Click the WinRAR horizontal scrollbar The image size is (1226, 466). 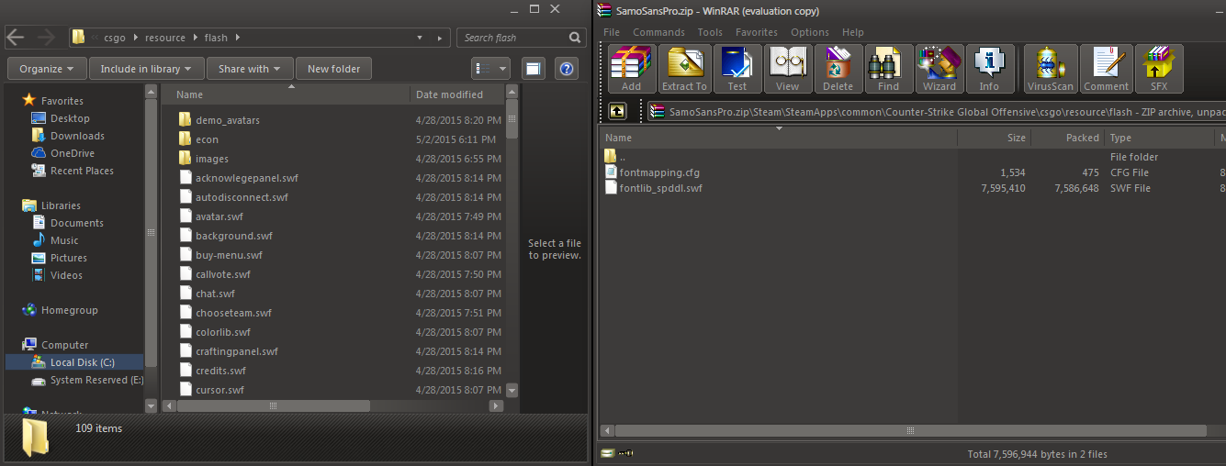point(909,429)
